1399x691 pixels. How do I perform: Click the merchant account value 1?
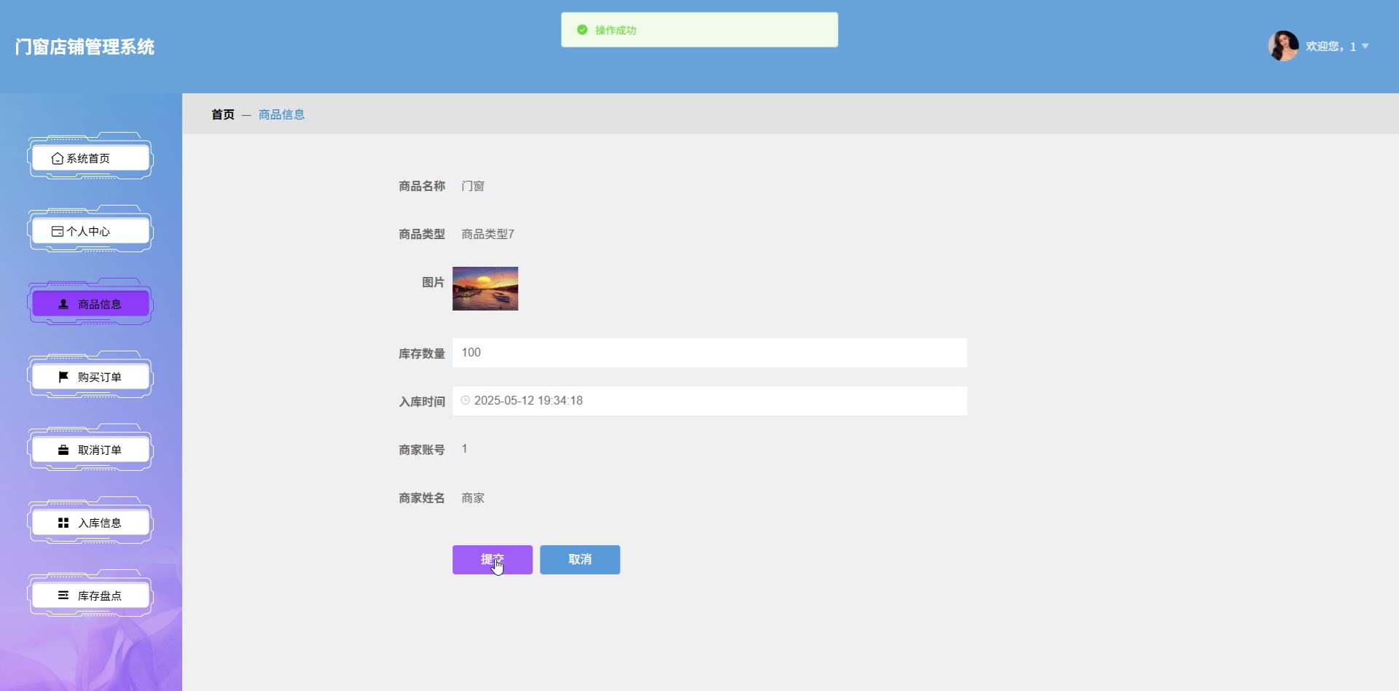[464, 449]
